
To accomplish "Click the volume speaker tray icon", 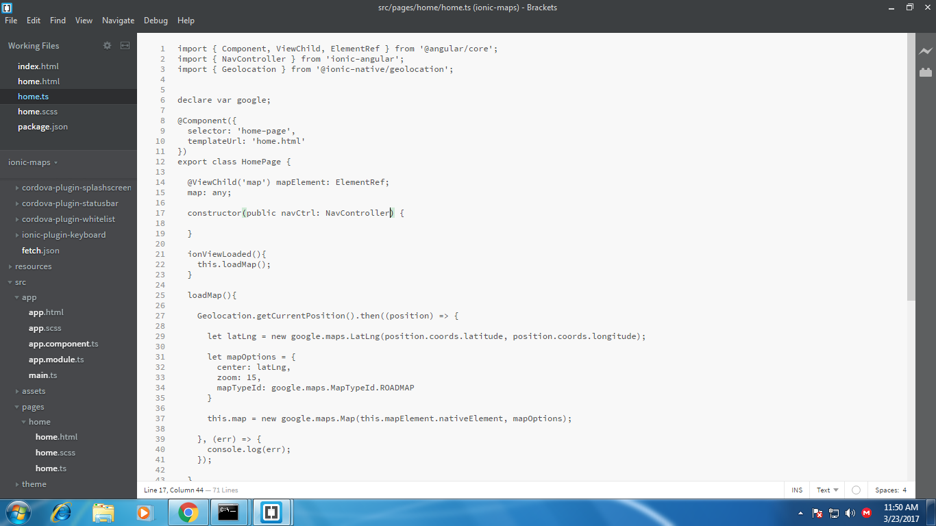I will 850,513.
